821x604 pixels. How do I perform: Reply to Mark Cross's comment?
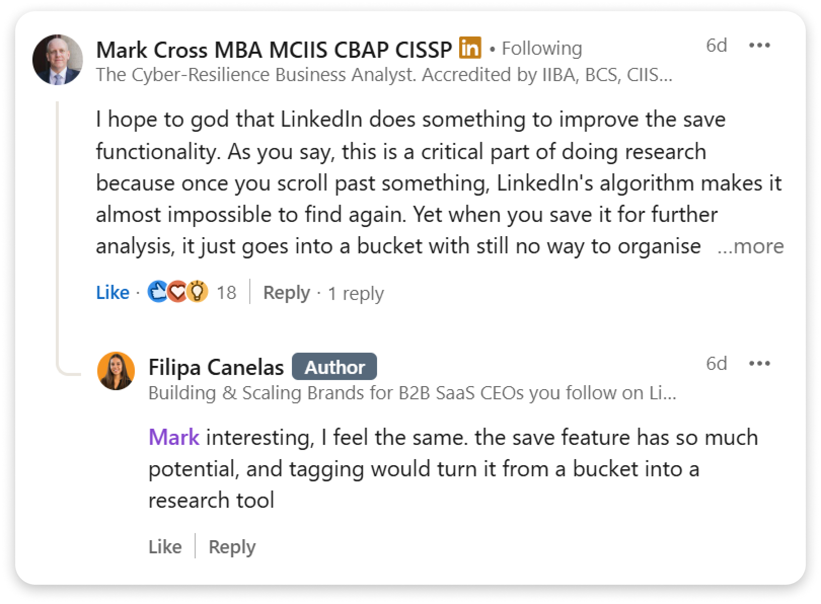click(286, 292)
